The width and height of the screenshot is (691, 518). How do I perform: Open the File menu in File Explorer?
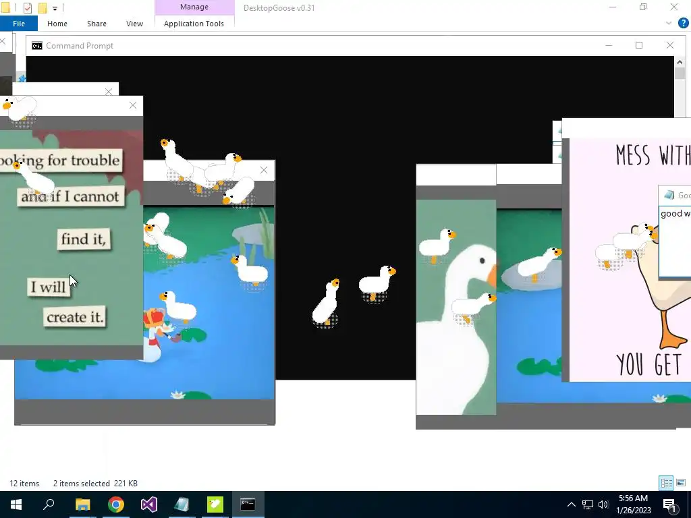pyautogui.click(x=18, y=24)
